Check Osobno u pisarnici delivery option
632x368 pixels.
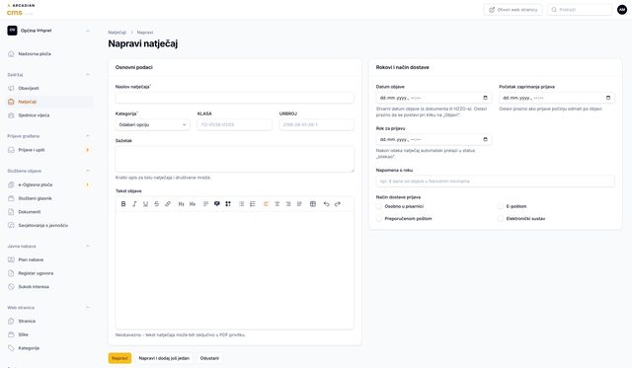[x=378, y=206]
